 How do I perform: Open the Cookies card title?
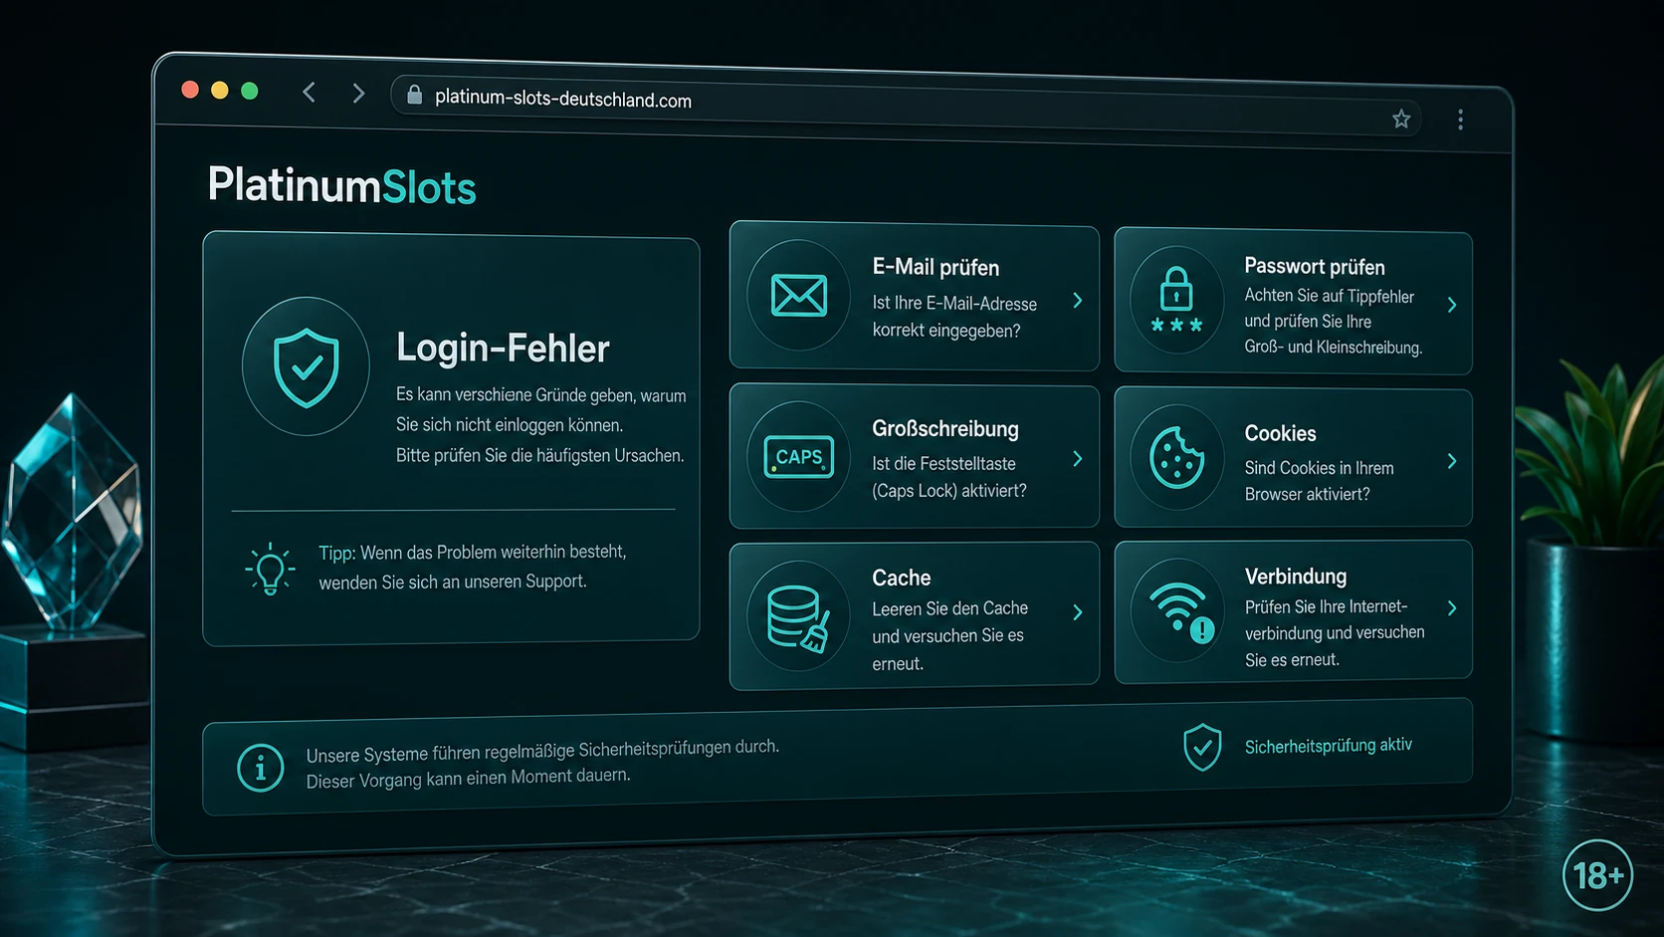pyautogui.click(x=1280, y=433)
